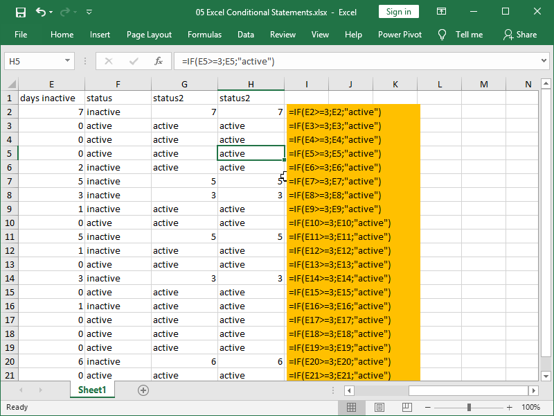Switch to the Data ribbon tab
The height and width of the screenshot is (416, 554).
(244, 34)
